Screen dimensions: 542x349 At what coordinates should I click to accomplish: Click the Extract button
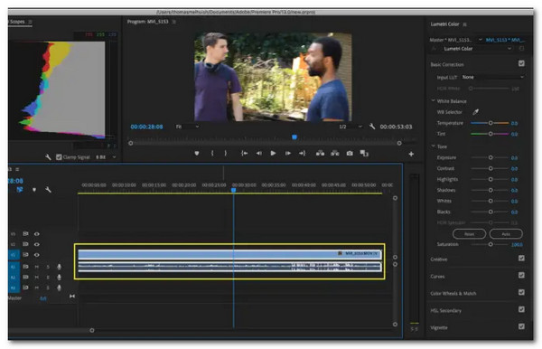tap(335, 153)
